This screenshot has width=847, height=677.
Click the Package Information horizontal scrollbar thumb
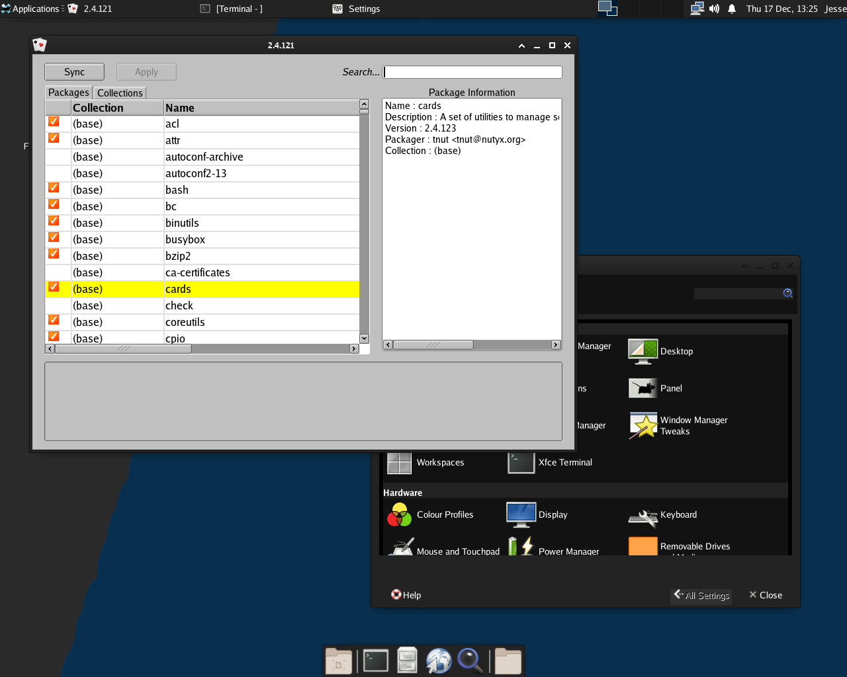(433, 344)
